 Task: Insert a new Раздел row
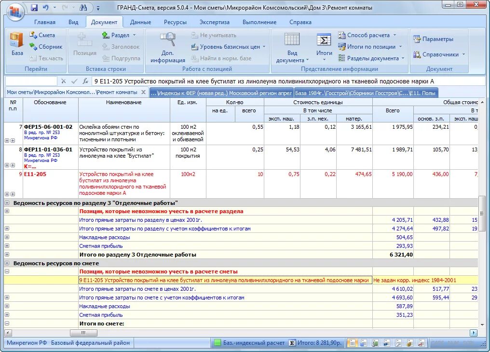tap(116, 35)
